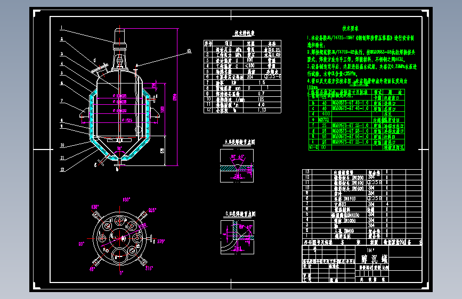Click quantity 4 in parts list row 7

click(x=387, y=204)
